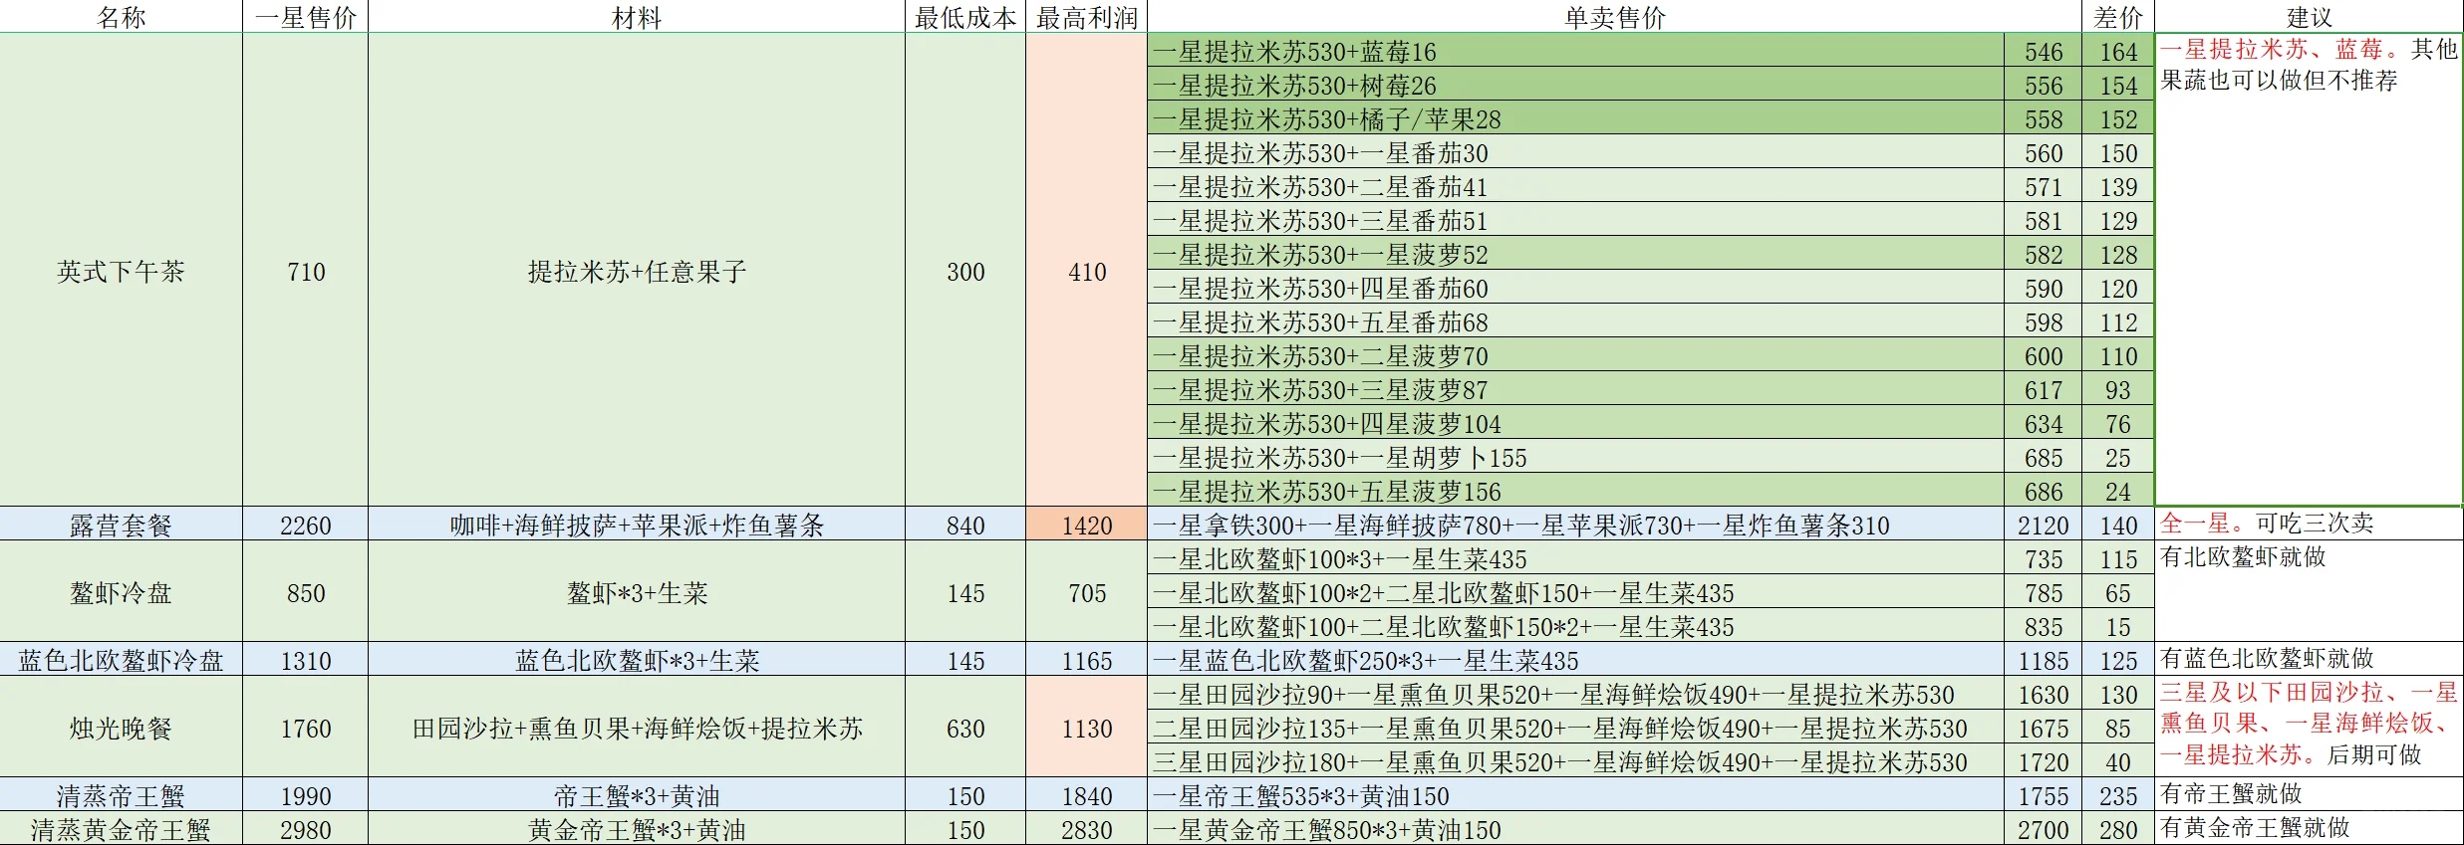Click the 1420 highest profit cell
The height and width of the screenshot is (845, 2464).
coord(1086,525)
